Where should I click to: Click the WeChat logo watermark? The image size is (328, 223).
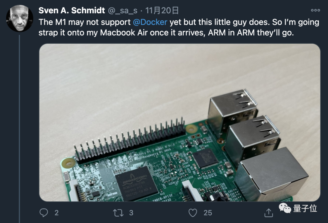pos(285,208)
